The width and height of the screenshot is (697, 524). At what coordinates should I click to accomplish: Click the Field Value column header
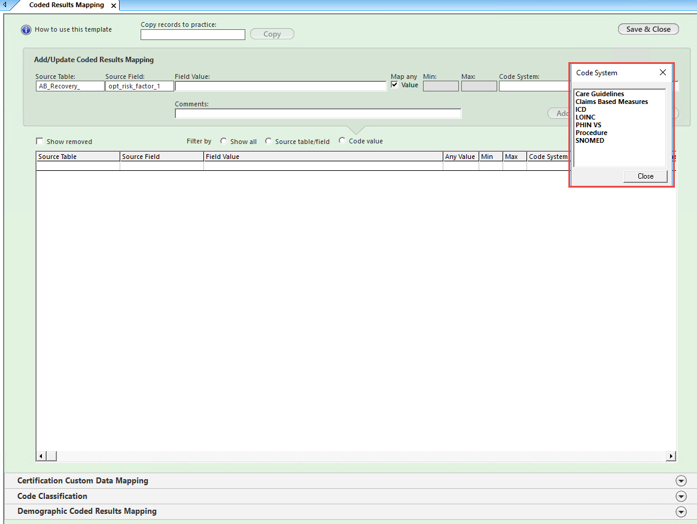pos(323,157)
